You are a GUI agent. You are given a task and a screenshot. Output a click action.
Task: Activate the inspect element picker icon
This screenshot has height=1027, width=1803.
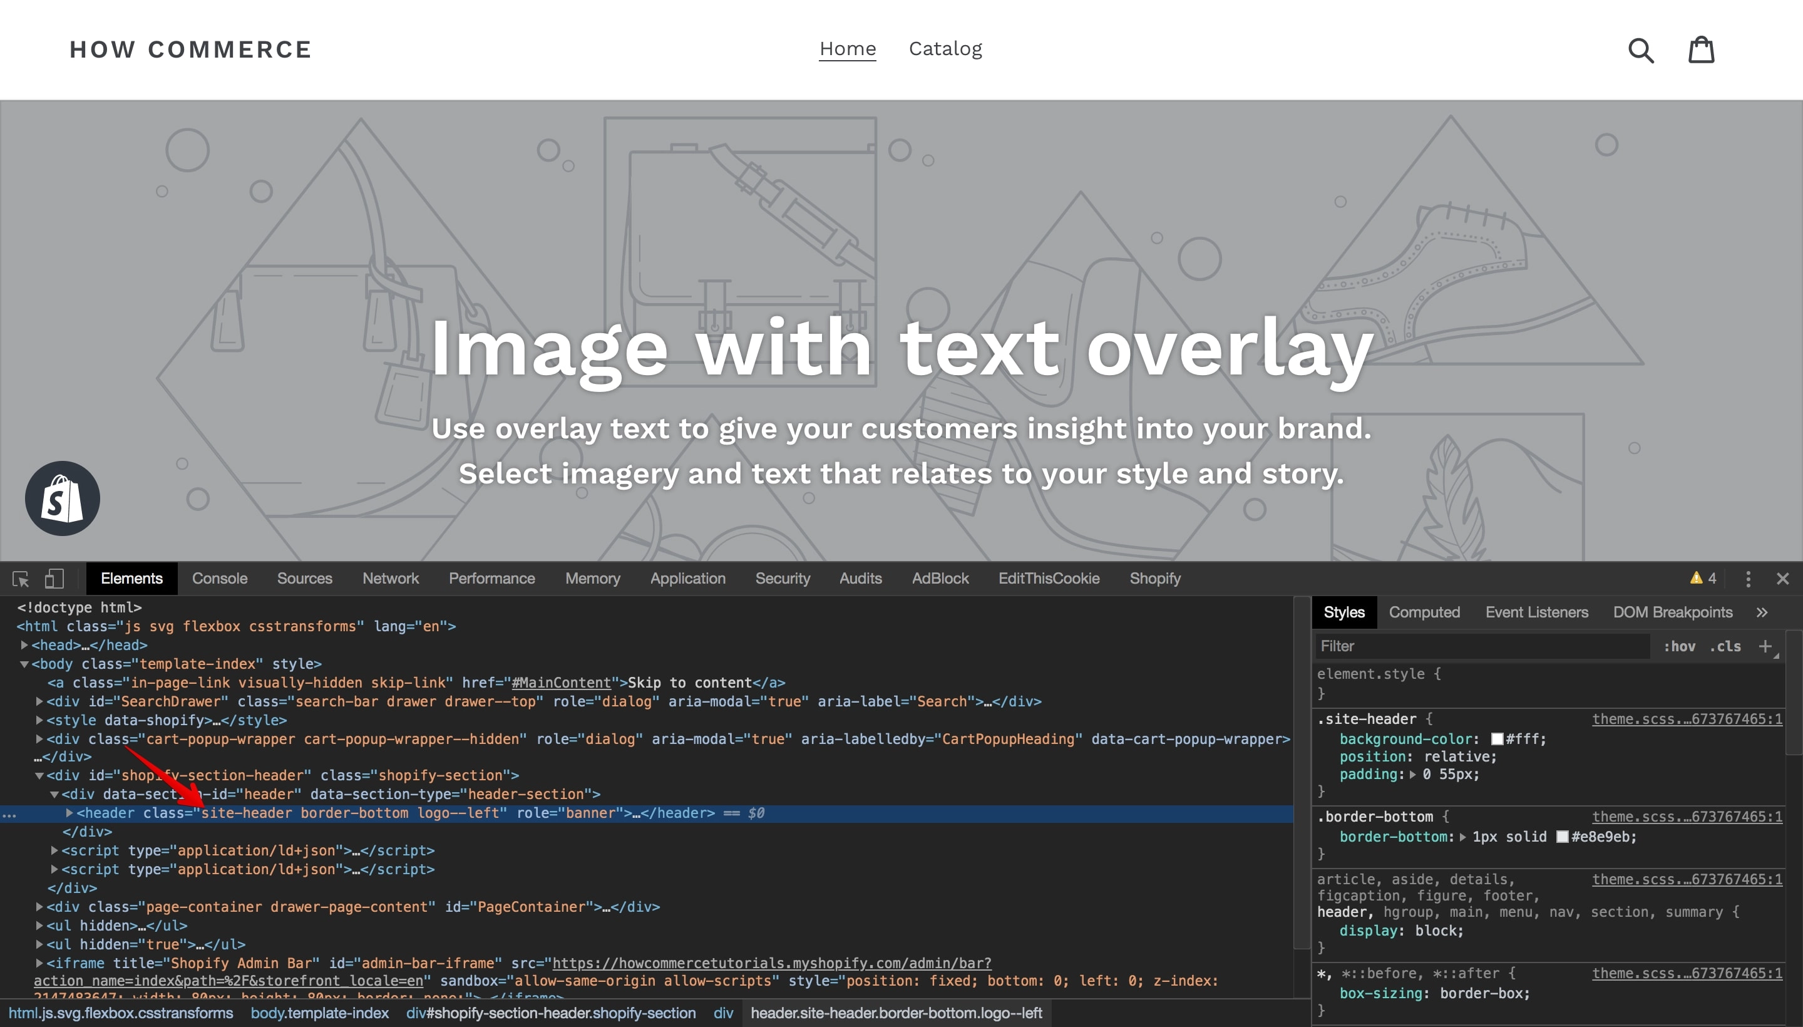21,579
